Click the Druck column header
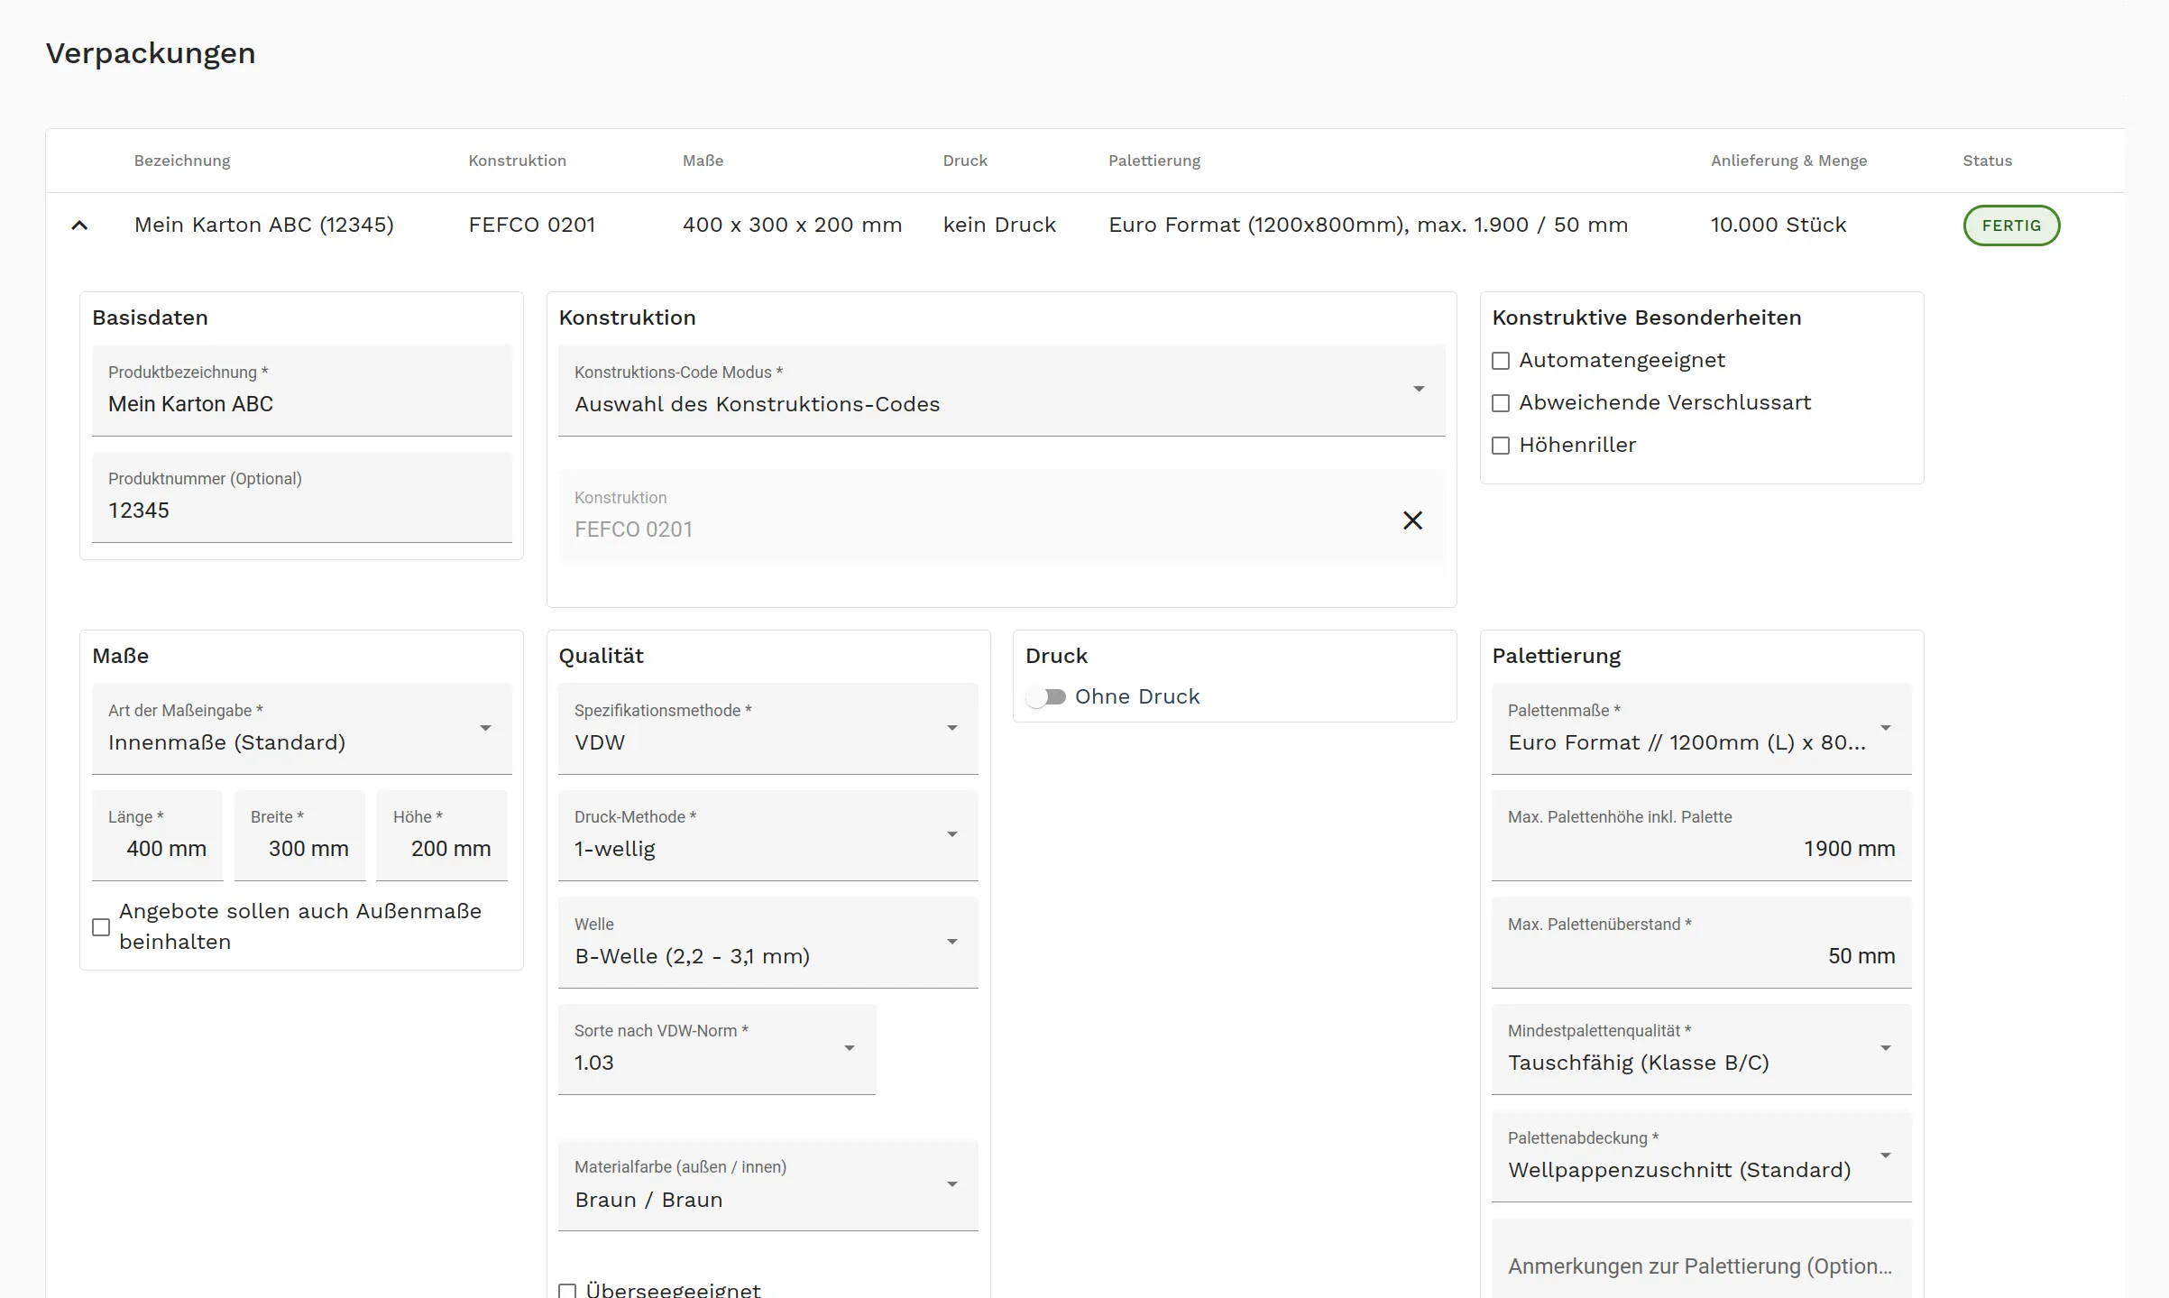Viewport: 2169px width, 1298px height. pos(965,161)
